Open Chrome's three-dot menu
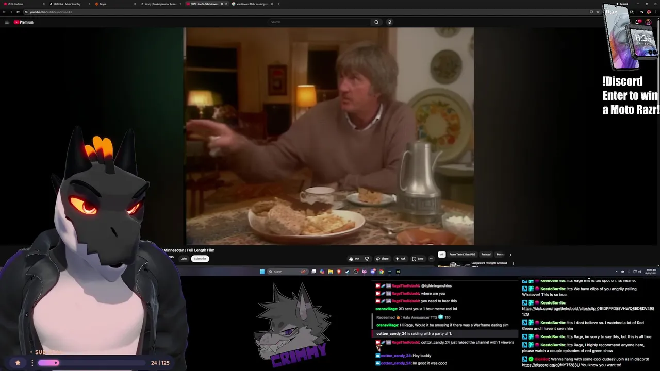This screenshot has height=371, width=660. click(x=656, y=12)
